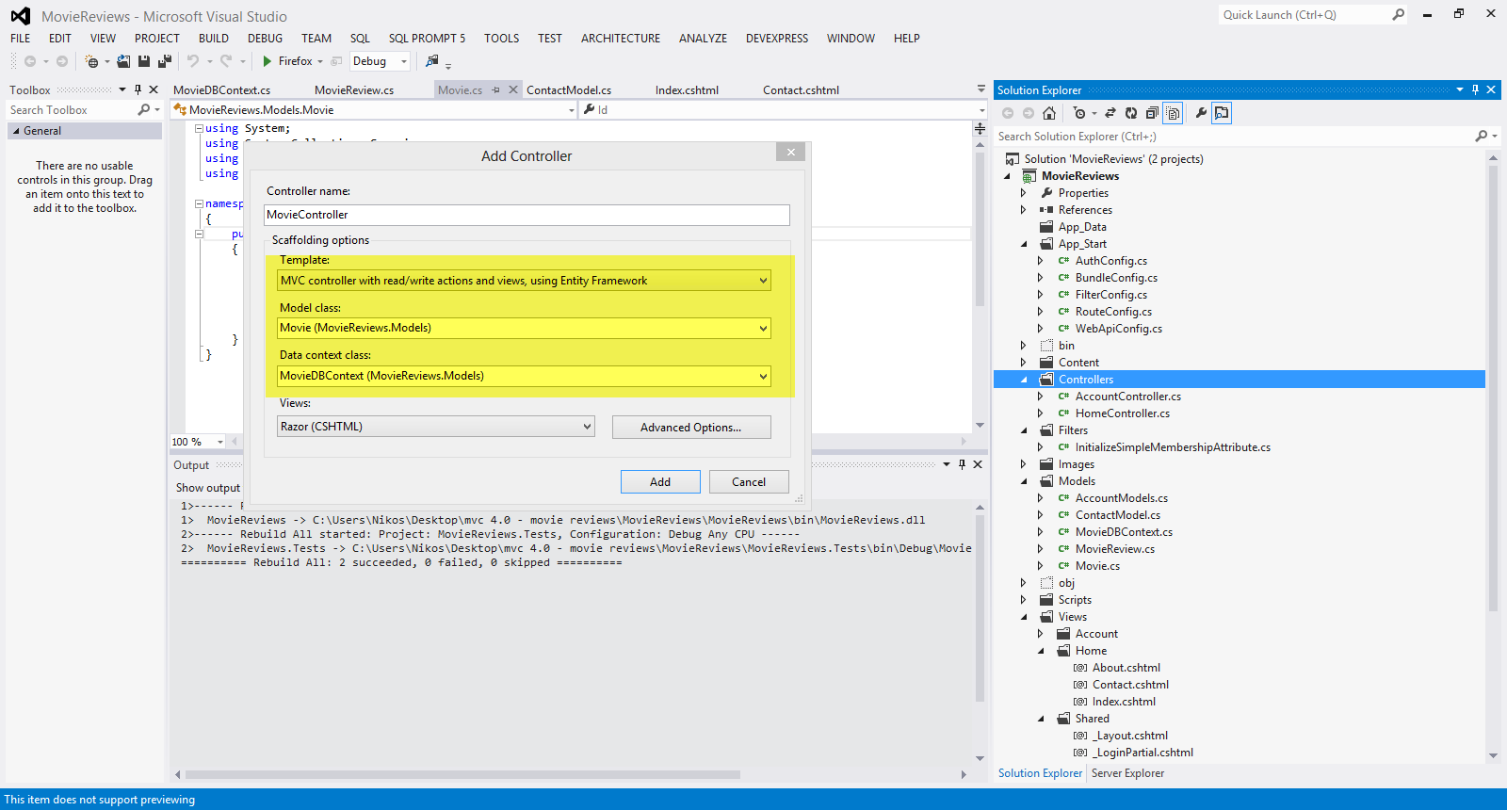Pin the Output panel with auto-hide icon

point(962,464)
